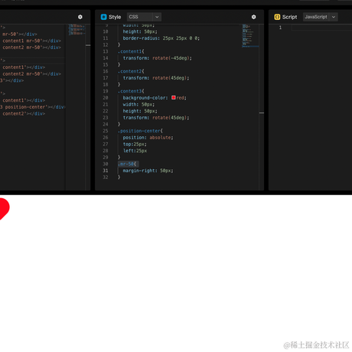Screen dimensions: 352x352
Task: Click the 'position: absolute;' line
Action: [x=148, y=138]
